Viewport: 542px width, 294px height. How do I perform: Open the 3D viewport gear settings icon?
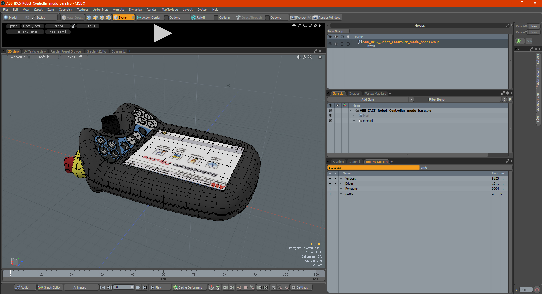[x=320, y=57]
